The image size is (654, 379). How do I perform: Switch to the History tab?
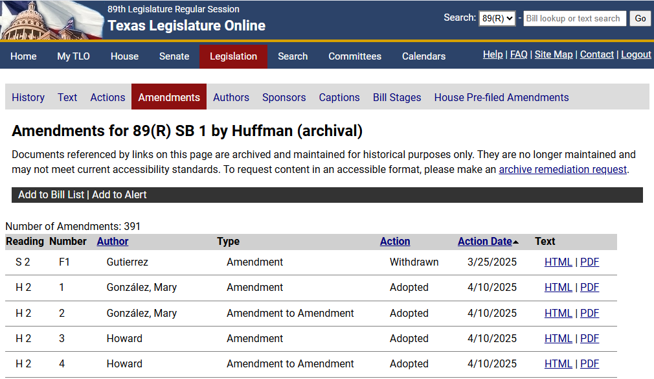(x=28, y=97)
